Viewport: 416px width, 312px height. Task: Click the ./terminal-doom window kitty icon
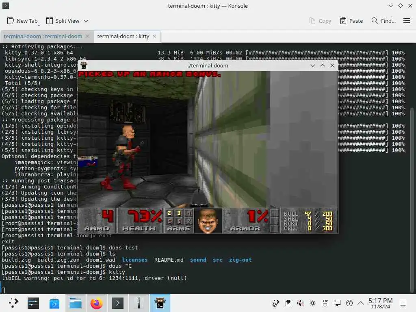tap(84, 65)
